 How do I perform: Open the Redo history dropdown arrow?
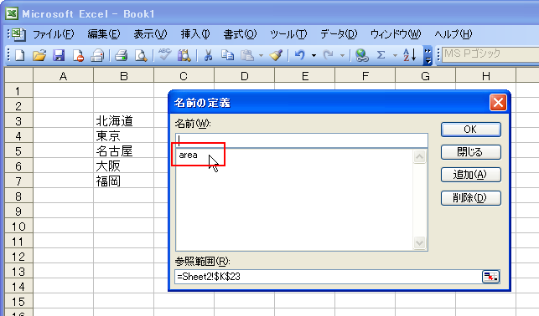tap(342, 55)
